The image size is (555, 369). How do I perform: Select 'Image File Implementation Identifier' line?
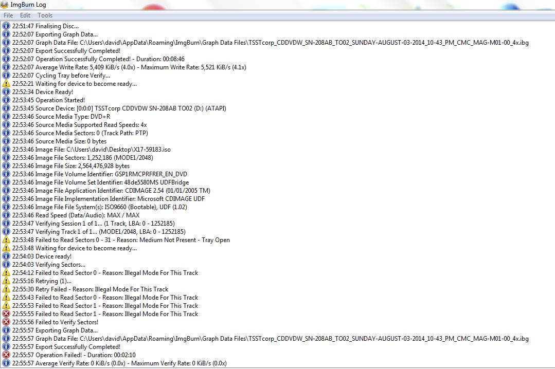pos(109,198)
